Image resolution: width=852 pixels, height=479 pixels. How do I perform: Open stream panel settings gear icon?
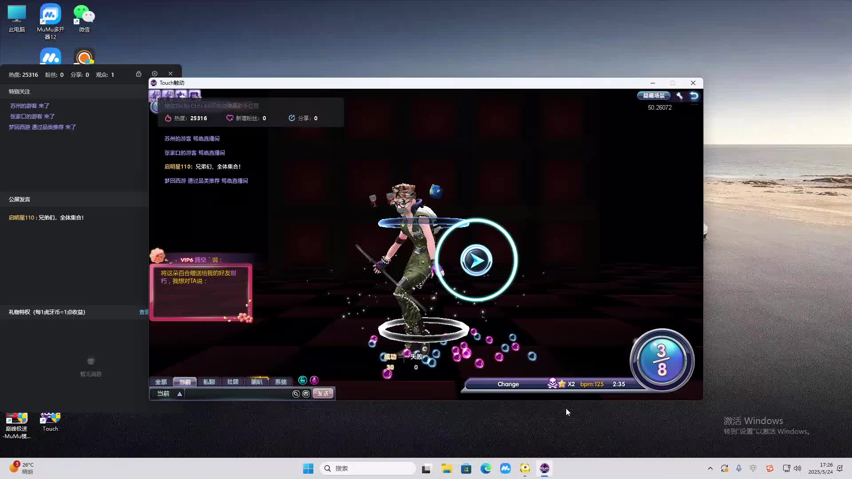pos(154,74)
